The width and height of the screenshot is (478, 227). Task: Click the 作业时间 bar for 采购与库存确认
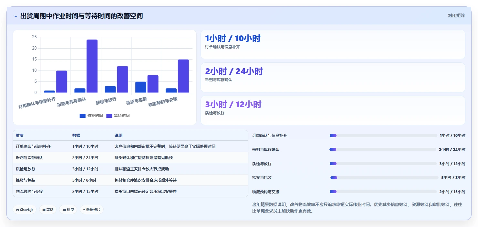pos(80,90)
